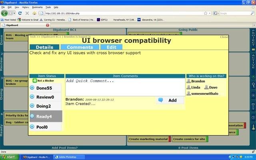Click the speech bubble icon beside Add
This screenshot has width=256, height=160.
point(161,100)
